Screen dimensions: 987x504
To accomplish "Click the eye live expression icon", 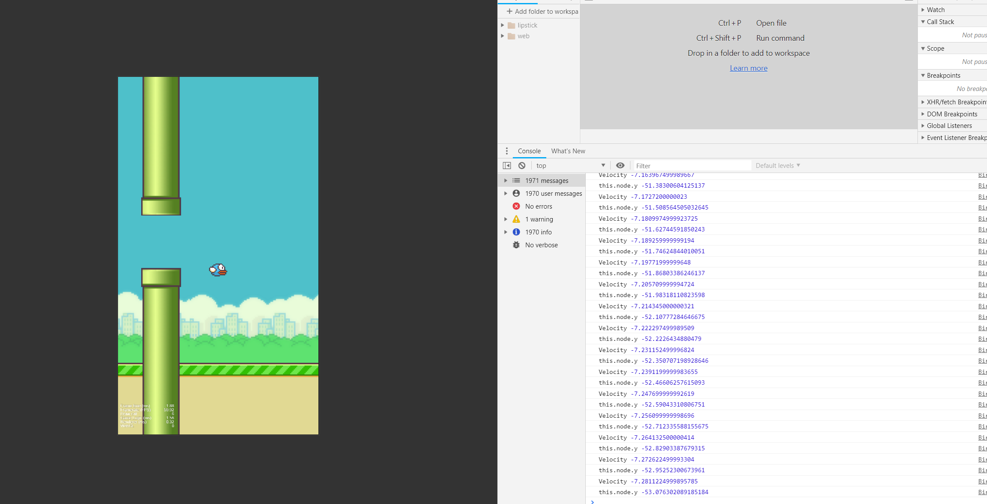I will coord(620,166).
